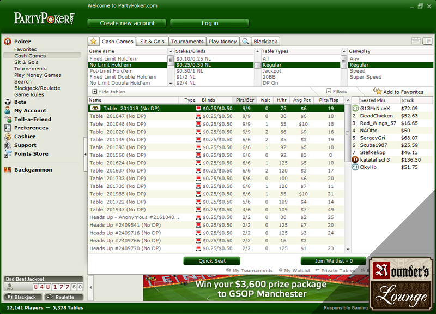Click the Poker chip icon in sidebar

click(x=8, y=42)
